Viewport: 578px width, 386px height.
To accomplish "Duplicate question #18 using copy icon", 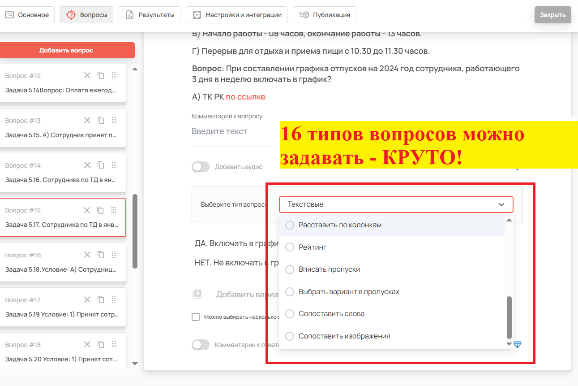I will pos(101,345).
